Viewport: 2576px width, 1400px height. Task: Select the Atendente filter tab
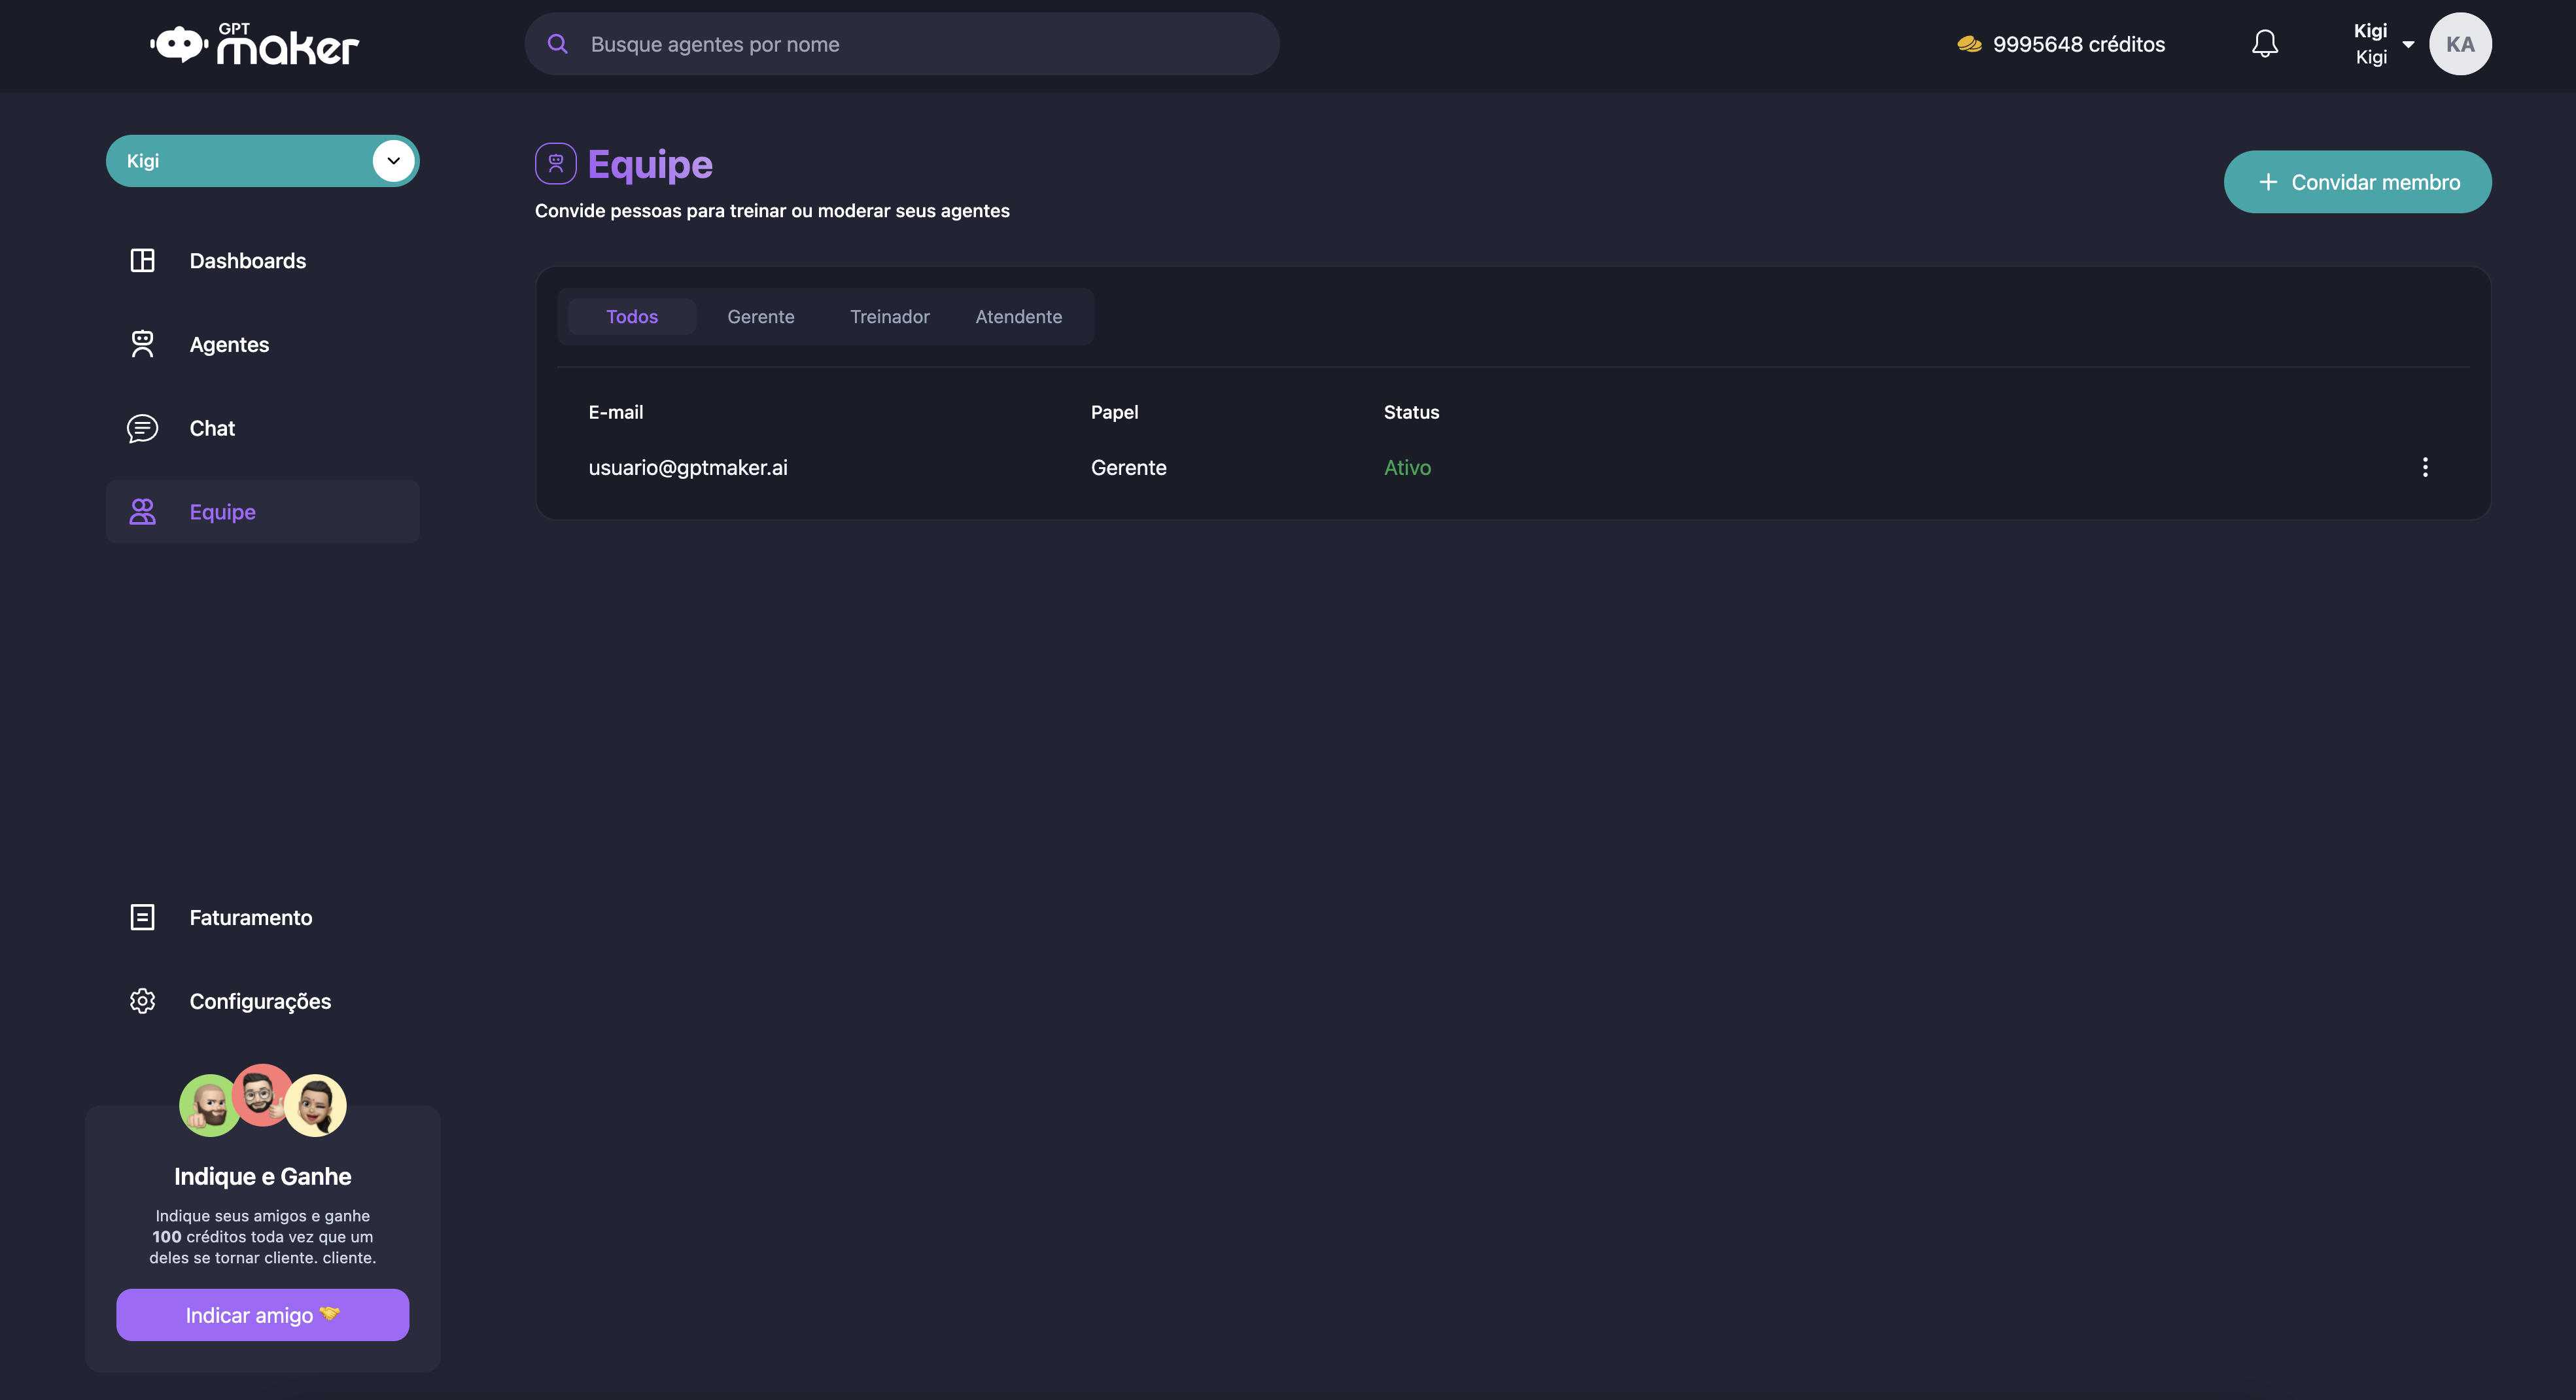(x=1018, y=317)
